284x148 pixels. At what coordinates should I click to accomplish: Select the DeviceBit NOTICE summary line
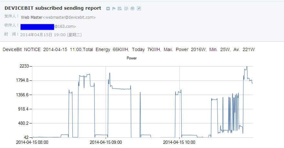pyautogui.click(x=129, y=50)
